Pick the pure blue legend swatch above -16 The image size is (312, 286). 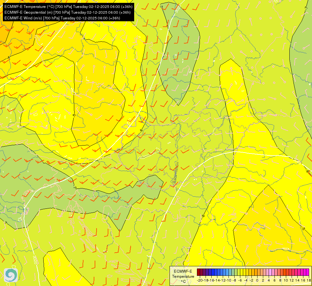[213, 272]
